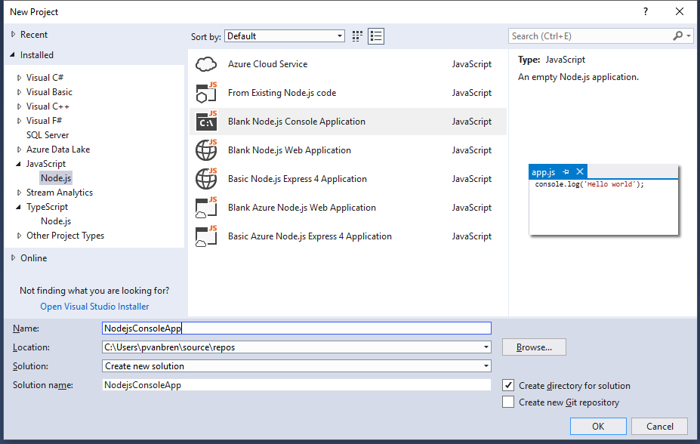Expand the Other Project Types node
The width and height of the screenshot is (700, 444).
tap(19, 236)
